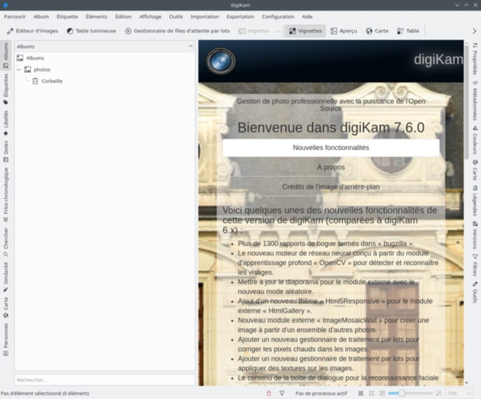Open the Album menu
This screenshot has height=399, width=481.
click(41, 16)
